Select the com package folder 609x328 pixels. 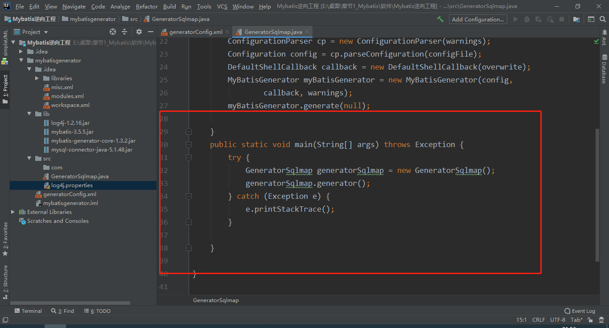(57, 168)
